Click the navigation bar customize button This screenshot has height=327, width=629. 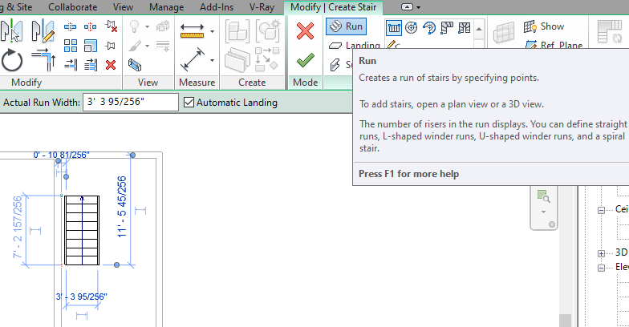[x=552, y=224]
